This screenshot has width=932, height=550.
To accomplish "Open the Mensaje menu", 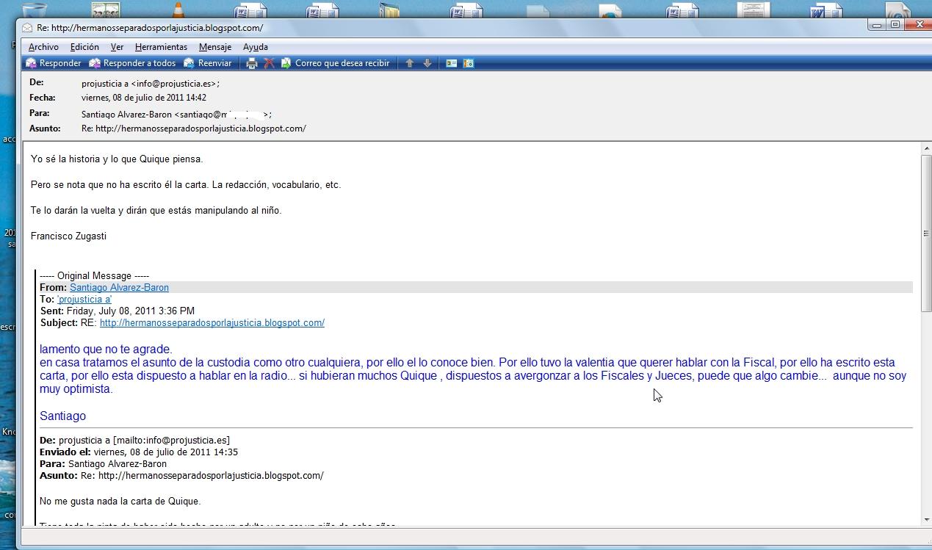I will click(x=215, y=47).
